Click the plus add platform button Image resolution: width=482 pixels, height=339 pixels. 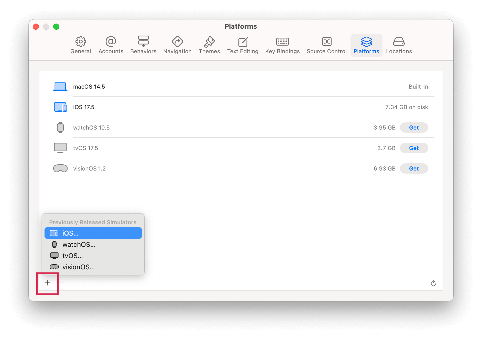[48, 283]
